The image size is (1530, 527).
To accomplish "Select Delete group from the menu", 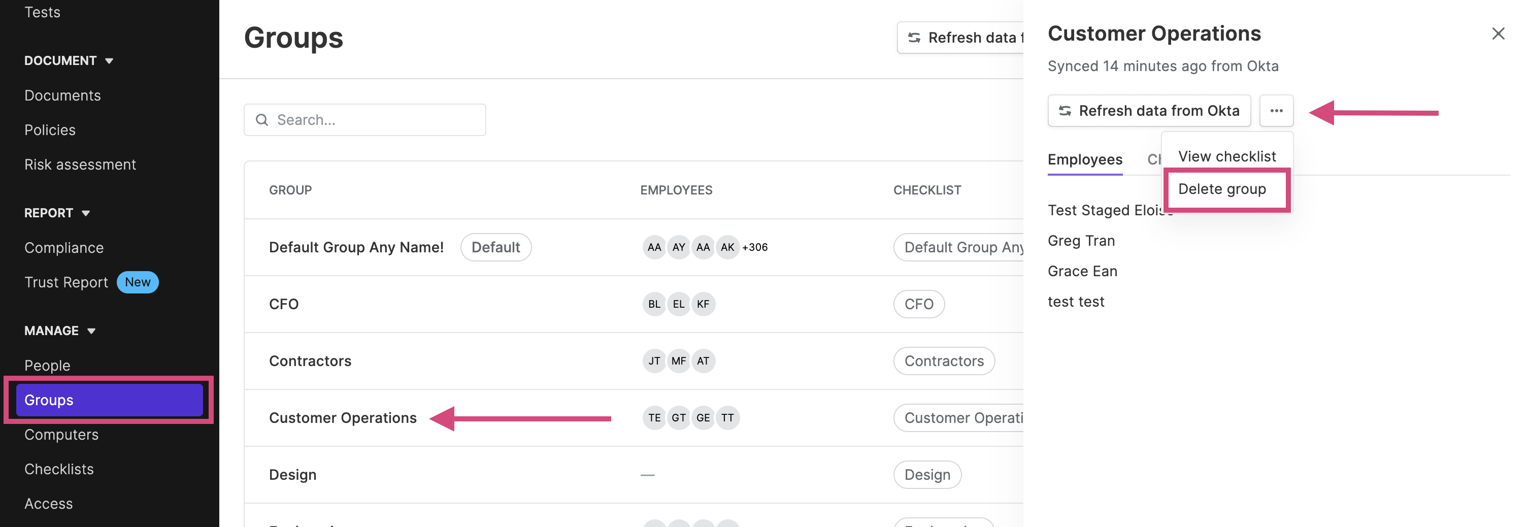I will coord(1222,189).
